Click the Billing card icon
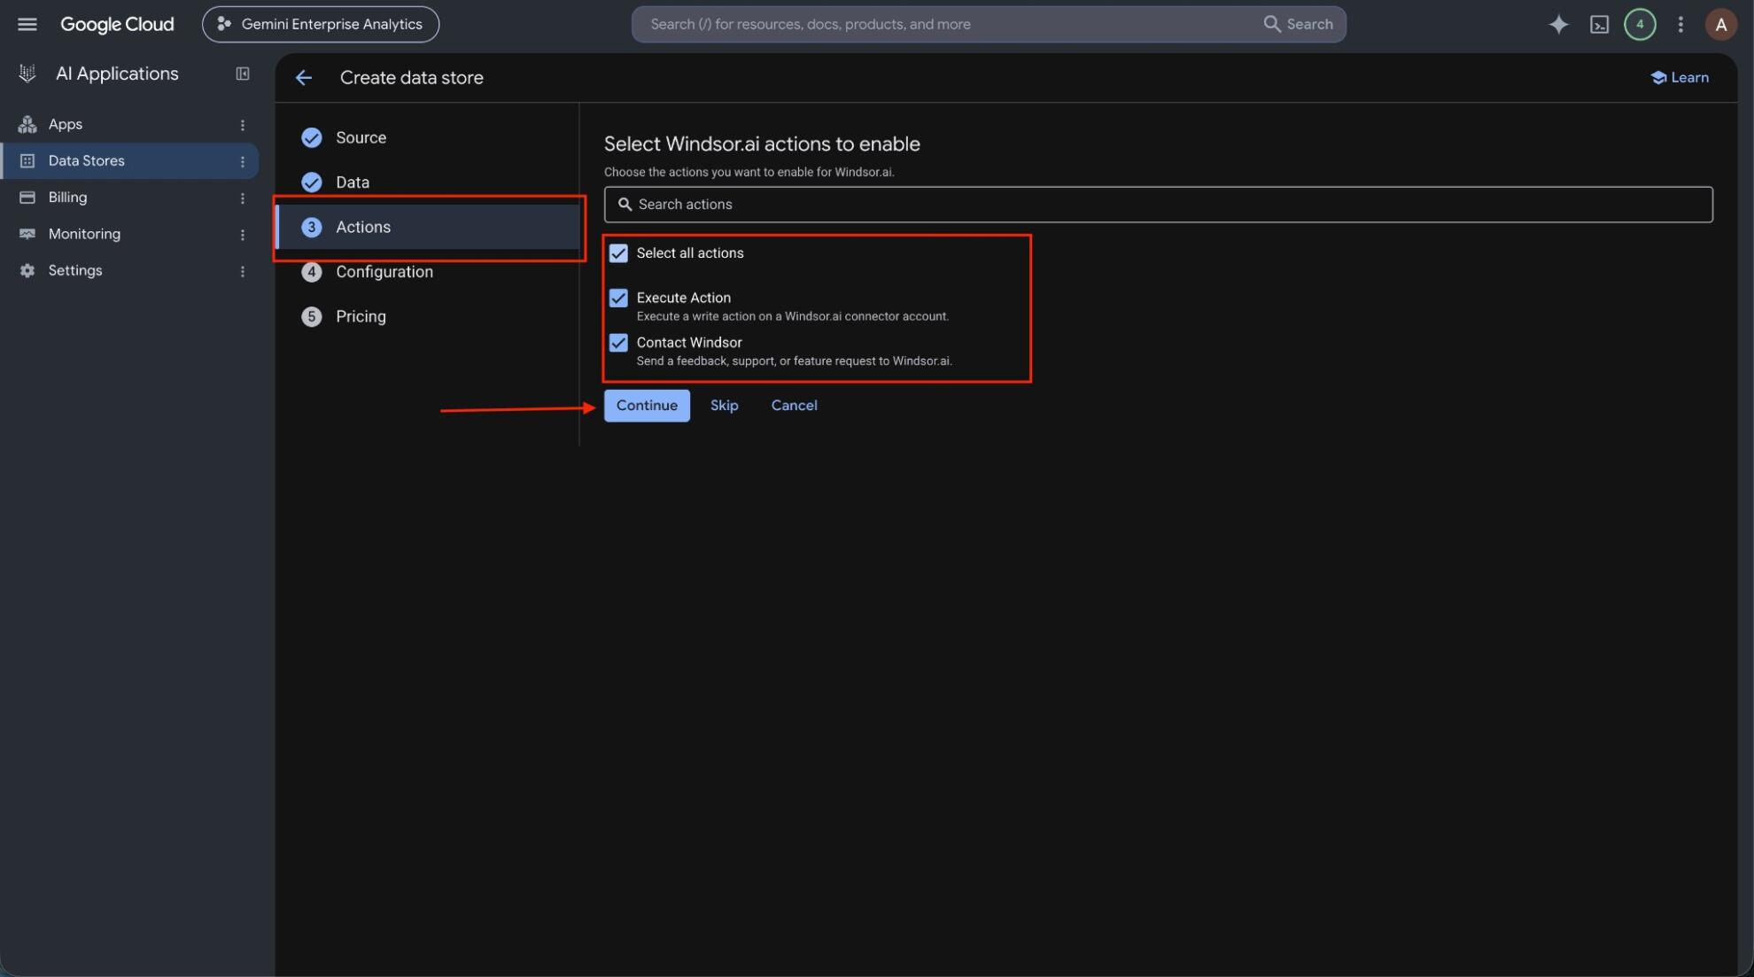The height and width of the screenshot is (977, 1754). click(27, 197)
